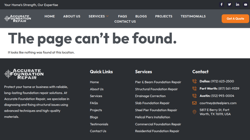The image size is (250, 140).
Task: Open the YouTube social icon
Action: click(x=246, y=4)
